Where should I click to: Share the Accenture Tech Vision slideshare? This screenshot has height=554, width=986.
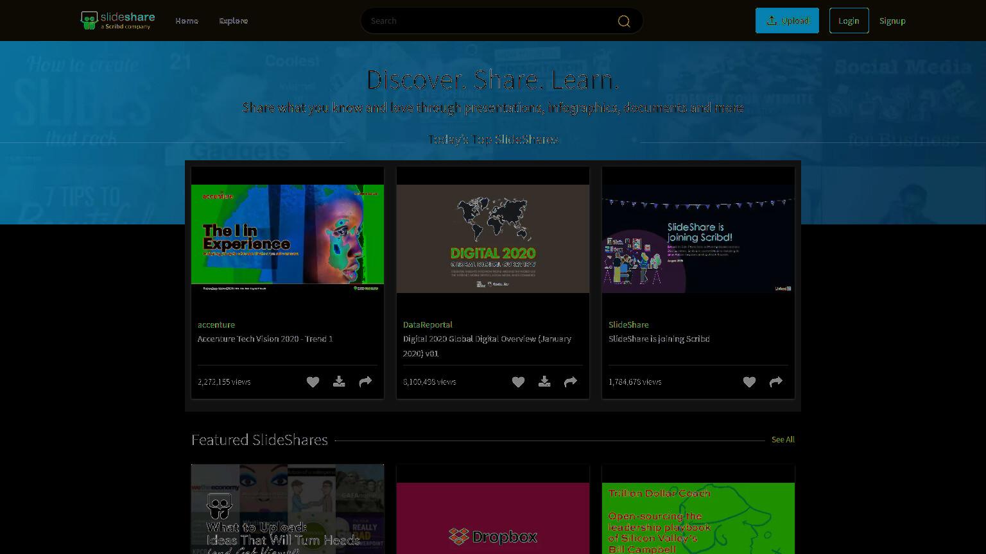click(365, 382)
